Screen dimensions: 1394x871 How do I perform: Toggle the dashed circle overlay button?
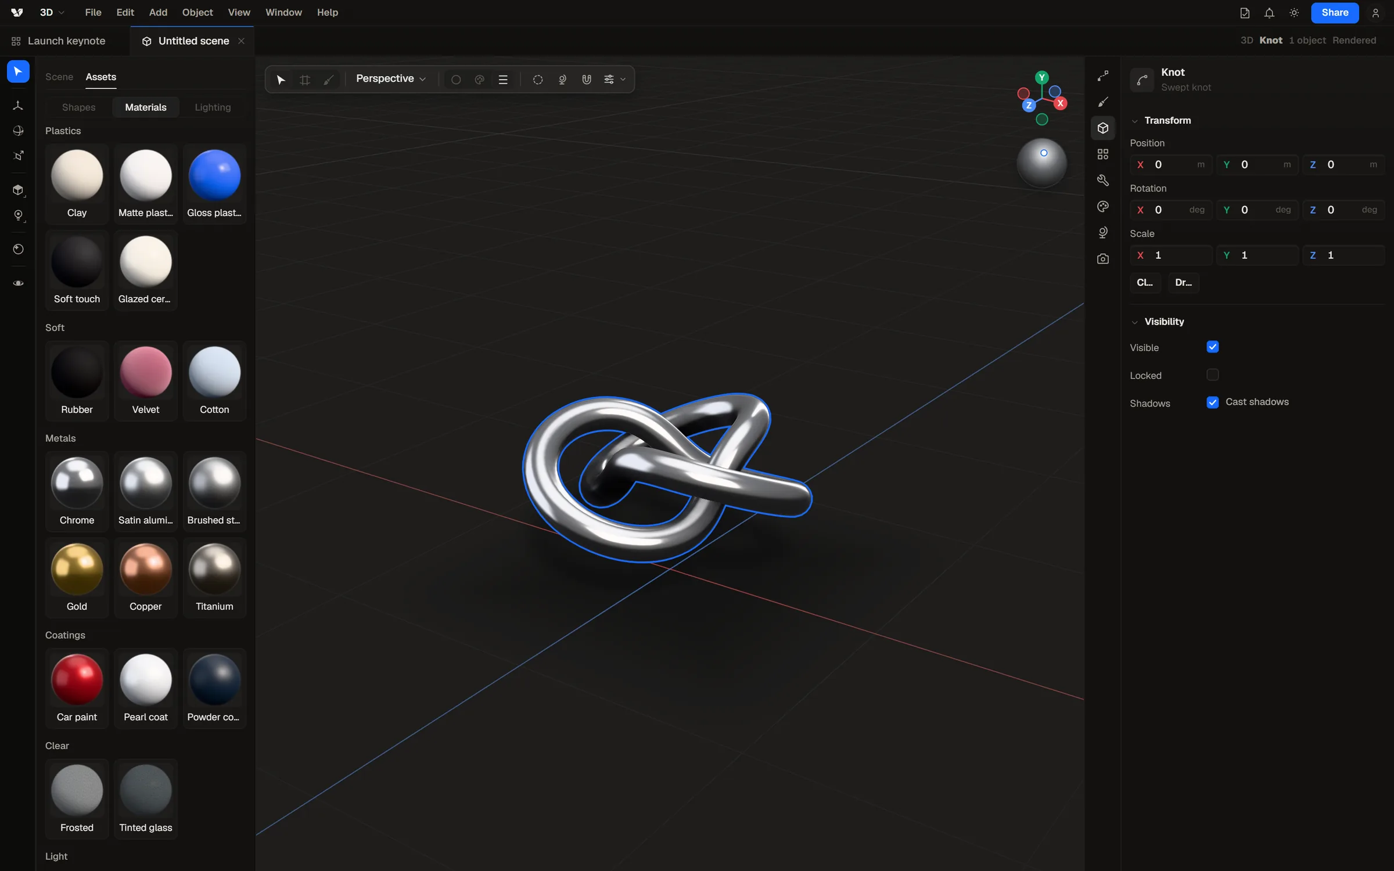coord(538,80)
